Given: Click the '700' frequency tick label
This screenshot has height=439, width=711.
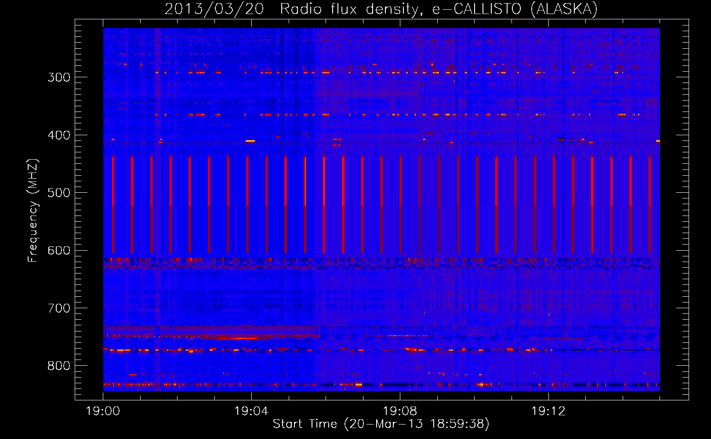Looking at the screenshot, I should coord(58,308).
